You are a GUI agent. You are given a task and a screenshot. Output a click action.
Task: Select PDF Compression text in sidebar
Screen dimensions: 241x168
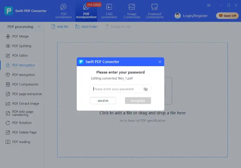25,84
